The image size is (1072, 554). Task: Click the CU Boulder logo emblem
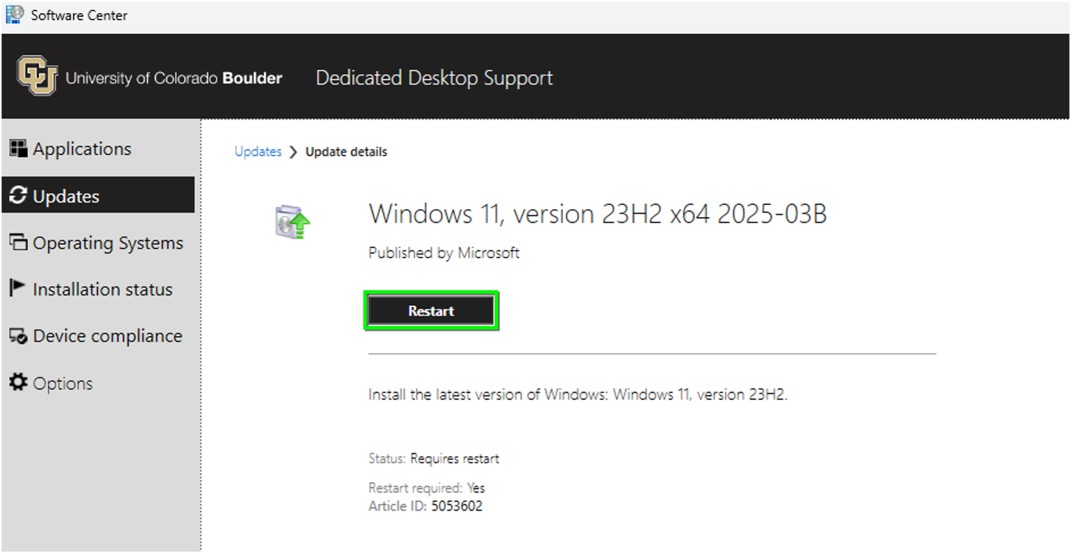(x=37, y=76)
